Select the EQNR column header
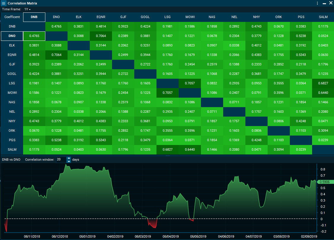This screenshot has height=240, width=334. [101, 17]
